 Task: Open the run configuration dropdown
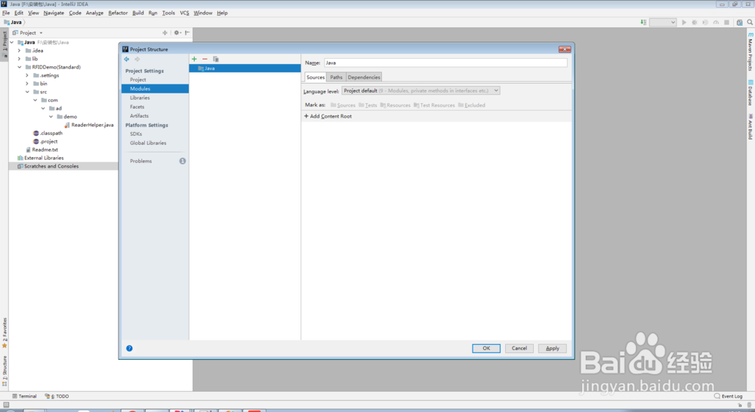coord(663,22)
